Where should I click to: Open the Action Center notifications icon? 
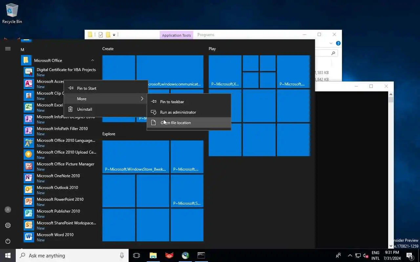tap(409, 255)
